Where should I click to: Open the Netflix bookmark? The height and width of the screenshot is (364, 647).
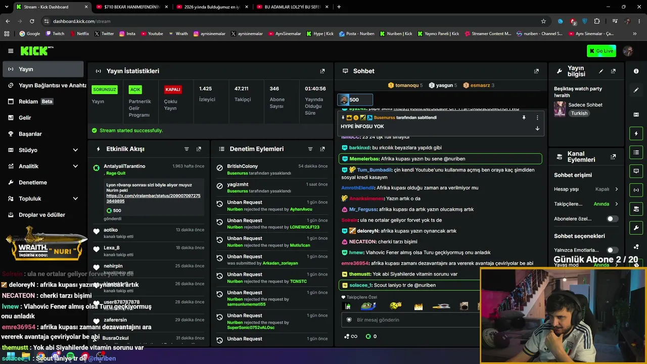[79, 34]
